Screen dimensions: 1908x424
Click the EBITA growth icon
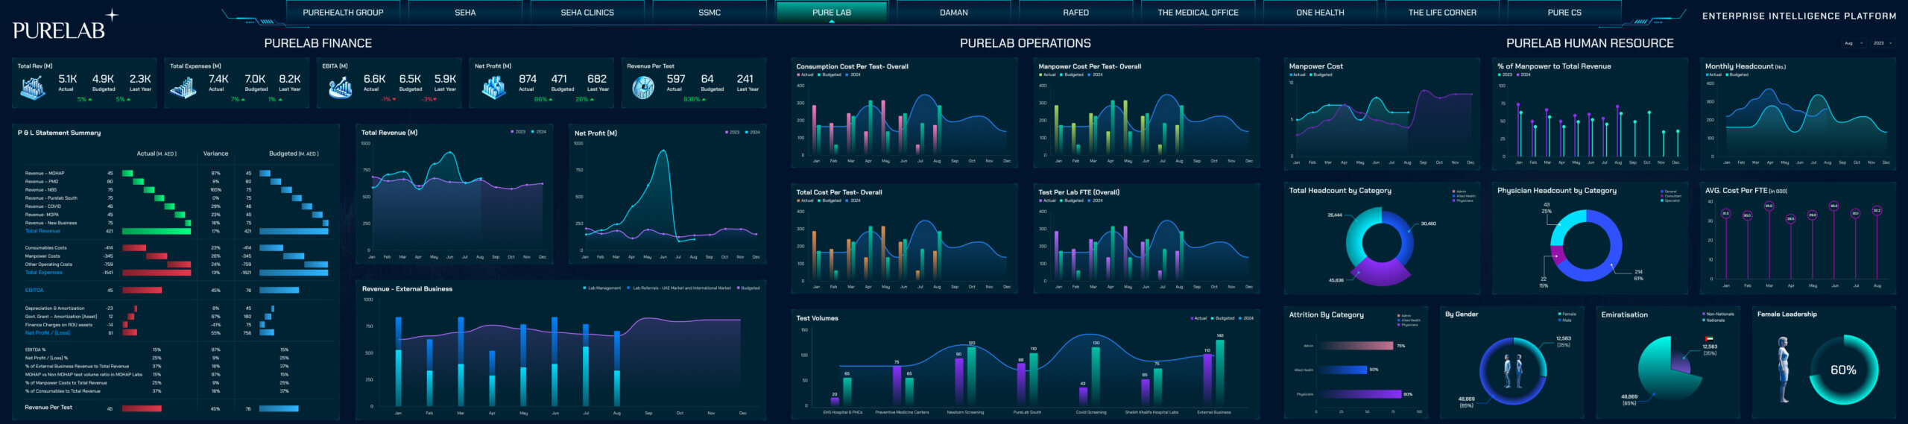(340, 88)
